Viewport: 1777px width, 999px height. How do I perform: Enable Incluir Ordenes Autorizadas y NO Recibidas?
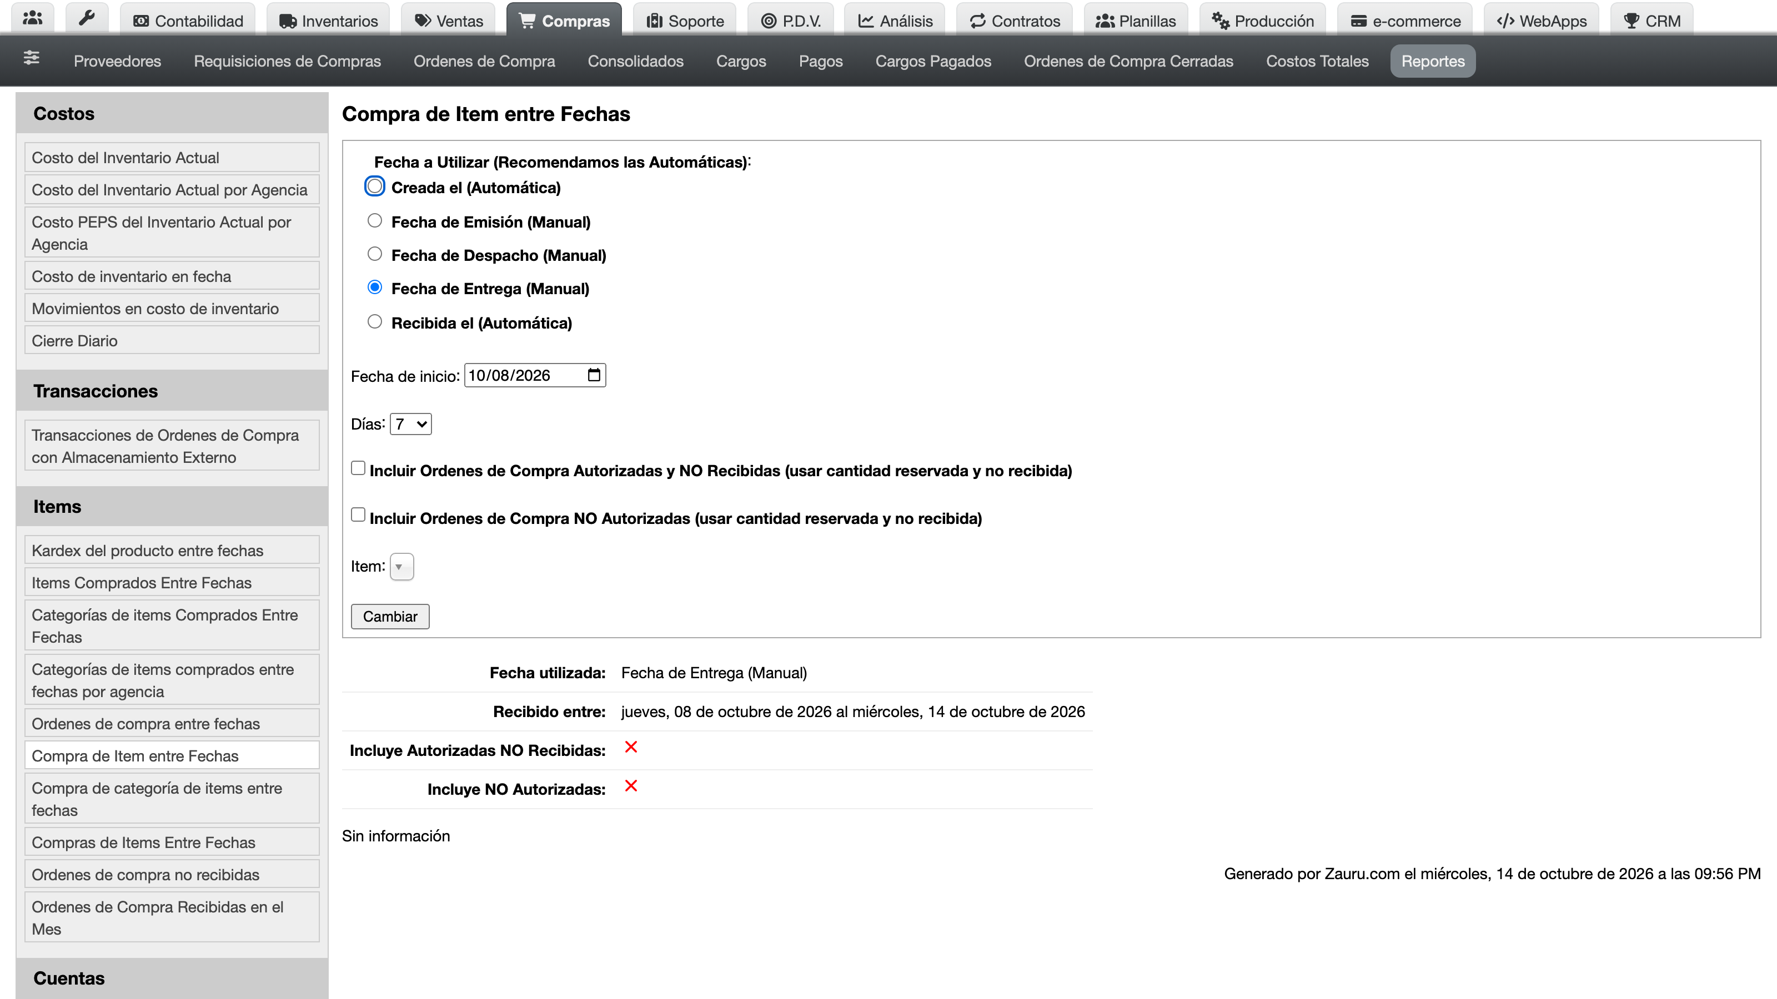tap(358, 468)
